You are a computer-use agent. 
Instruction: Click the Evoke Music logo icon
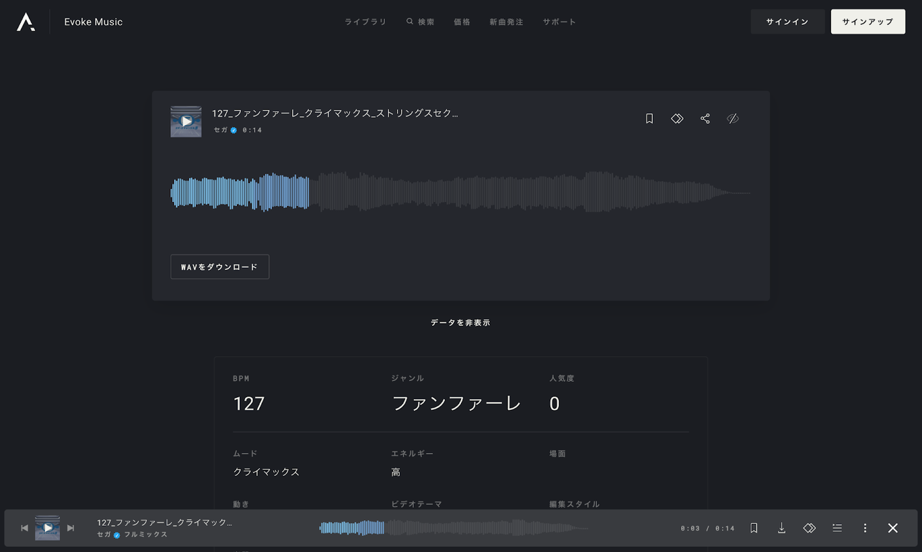click(x=26, y=22)
